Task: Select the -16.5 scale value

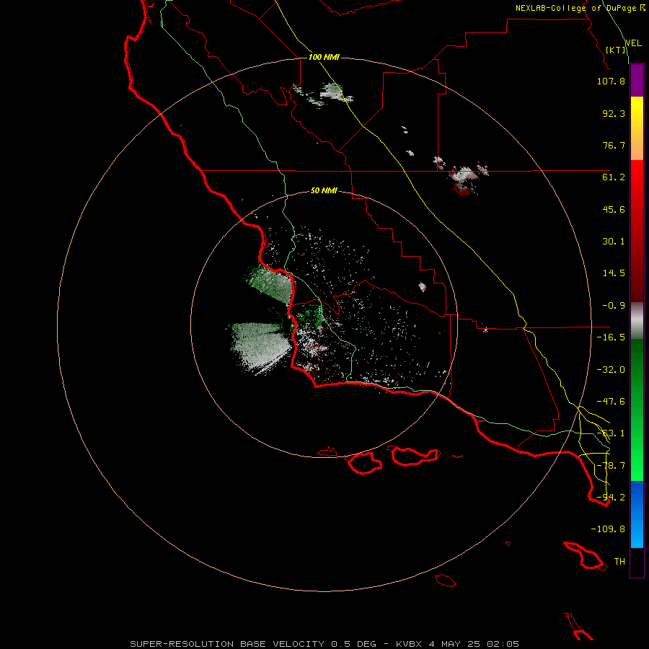Action: pos(611,337)
